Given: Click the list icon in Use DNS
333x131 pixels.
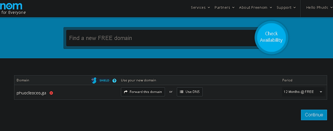Looking at the screenshot, I should (x=181, y=92).
